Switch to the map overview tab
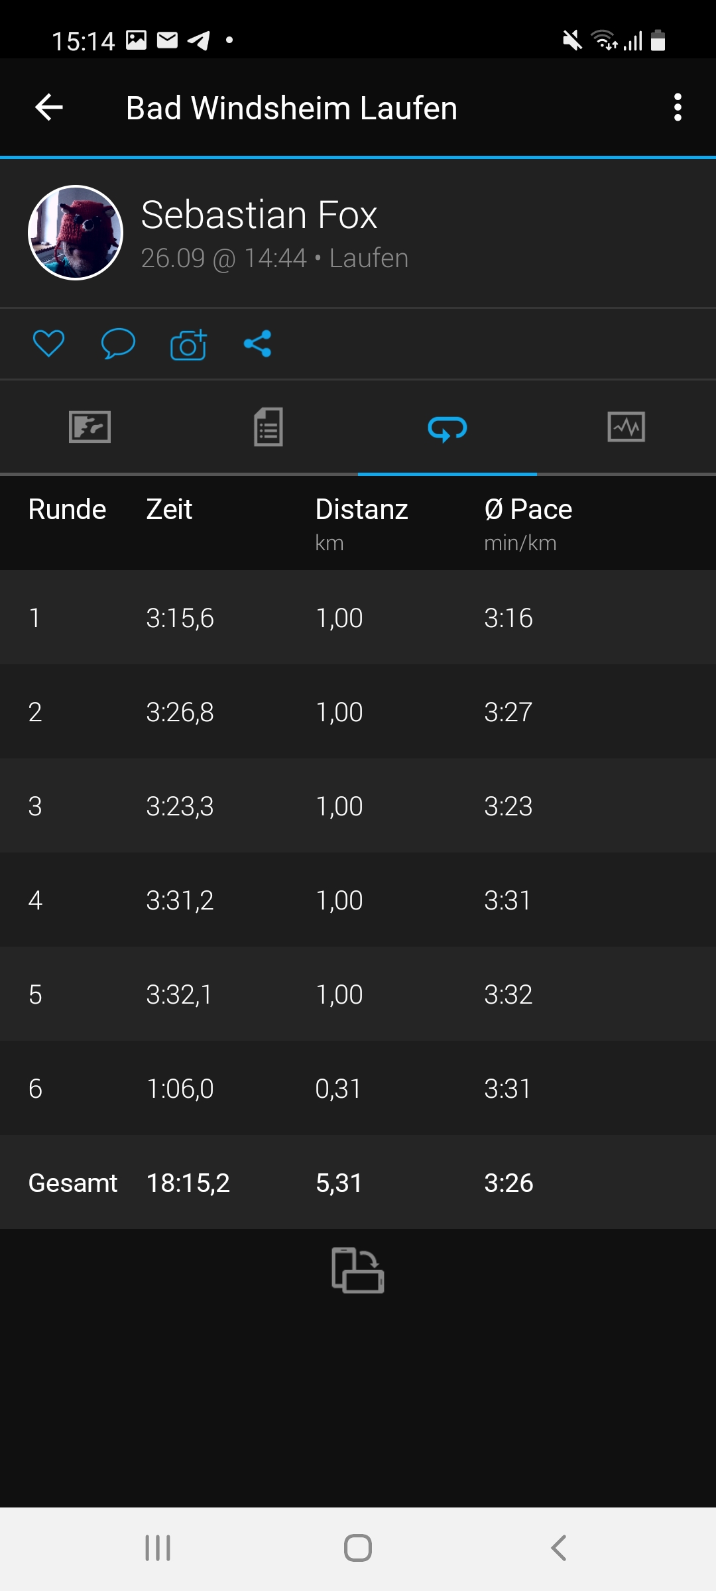The width and height of the screenshot is (716, 1591). coord(89,427)
